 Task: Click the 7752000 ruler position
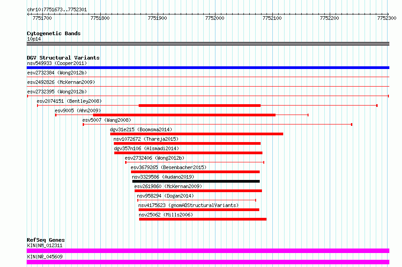215,18
